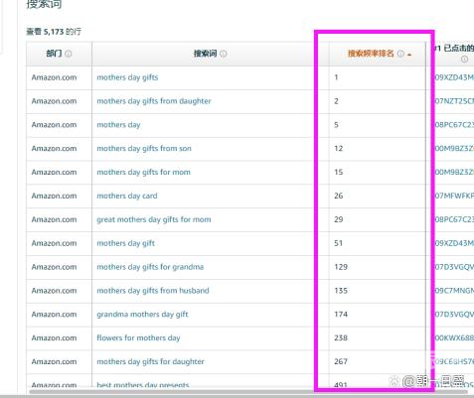
Task: Click sort arrow in 搜索频率排名 column
Action: coord(409,55)
